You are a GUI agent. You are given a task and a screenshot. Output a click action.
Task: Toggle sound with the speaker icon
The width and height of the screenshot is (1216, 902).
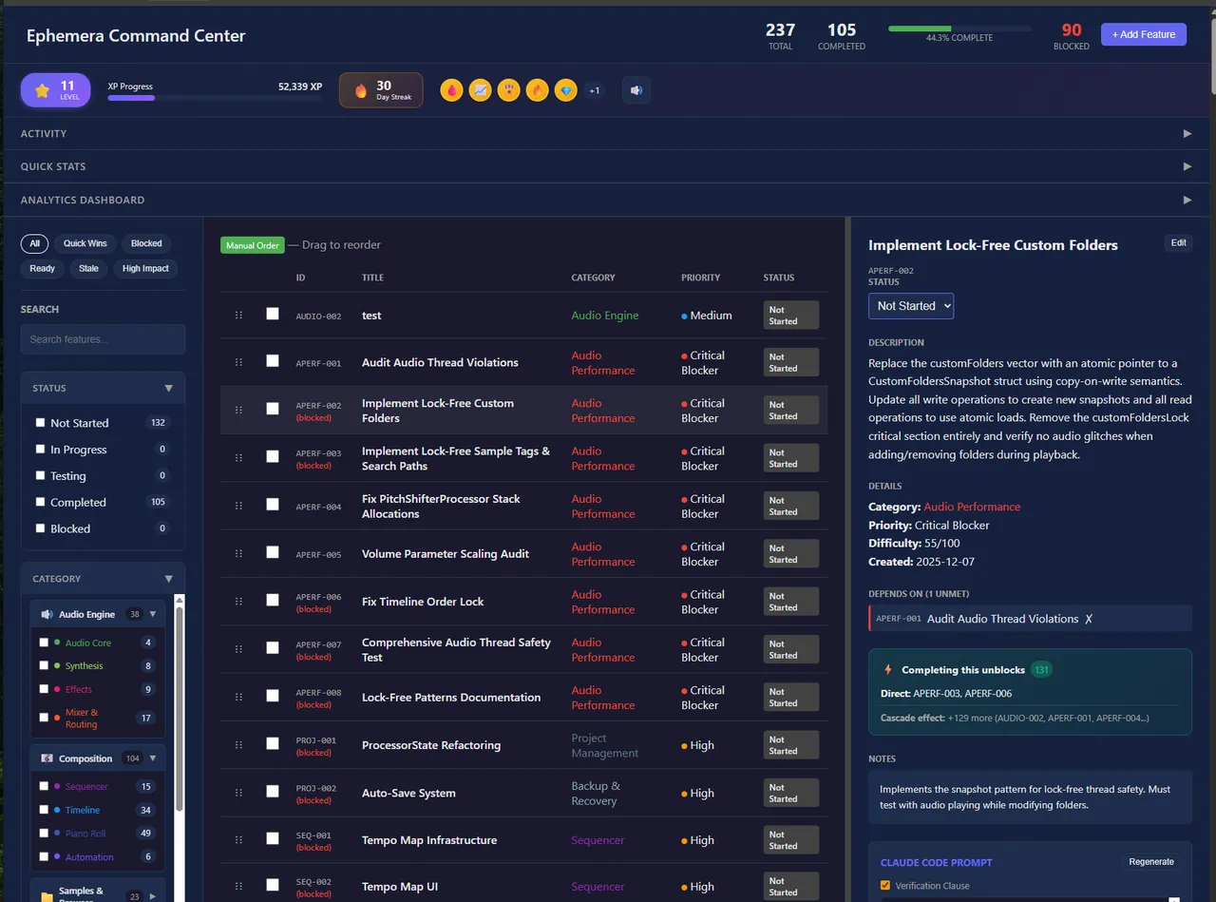tap(636, 90)
